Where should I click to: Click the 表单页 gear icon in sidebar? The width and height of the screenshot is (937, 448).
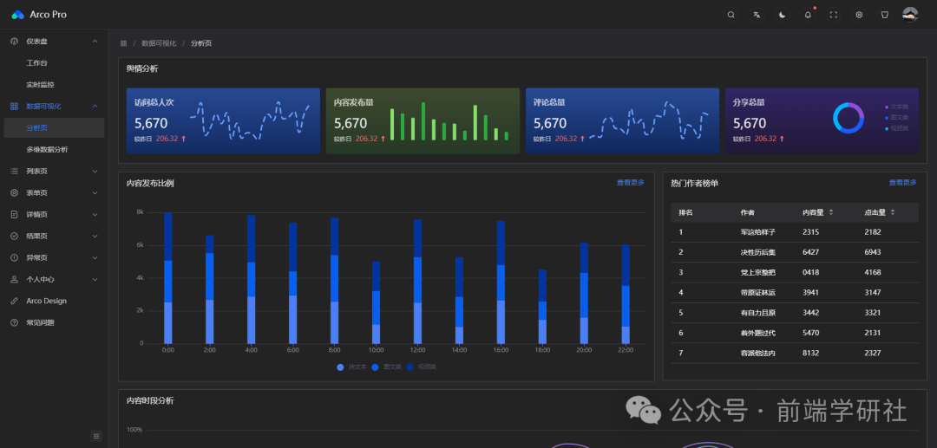15,192
